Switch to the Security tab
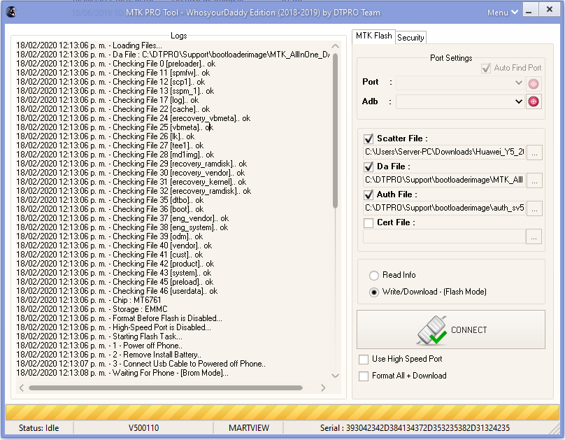The image size is (565, 440). (410, 38)
